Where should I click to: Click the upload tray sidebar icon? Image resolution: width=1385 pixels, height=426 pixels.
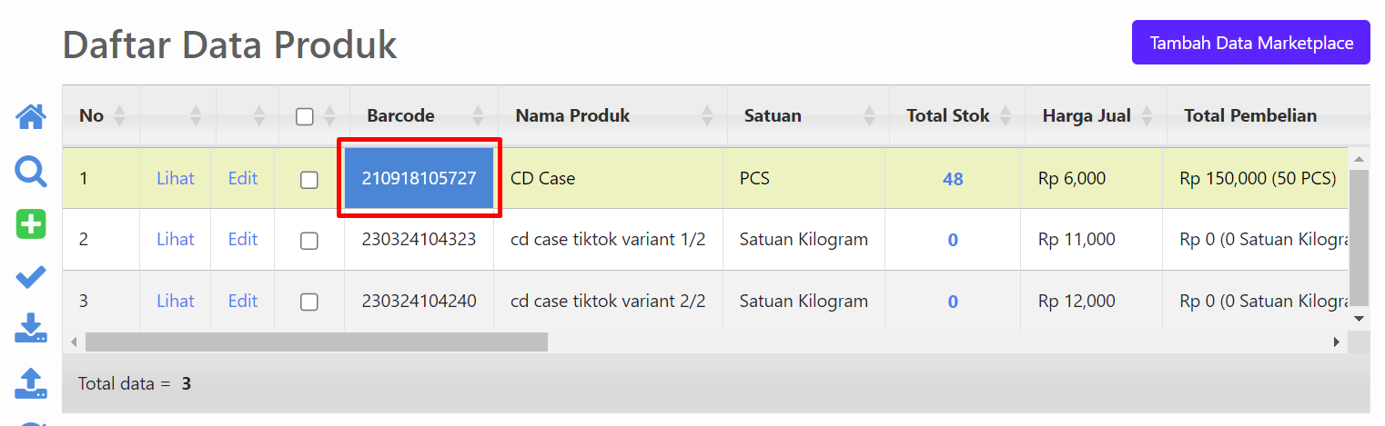click(x=31, y=383)
